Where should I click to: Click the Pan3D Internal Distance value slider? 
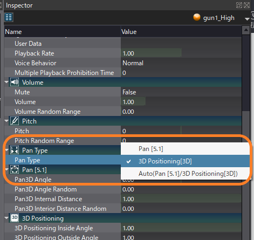point(181,199)
